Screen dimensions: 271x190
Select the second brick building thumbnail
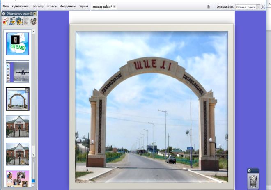pos(18,154)
